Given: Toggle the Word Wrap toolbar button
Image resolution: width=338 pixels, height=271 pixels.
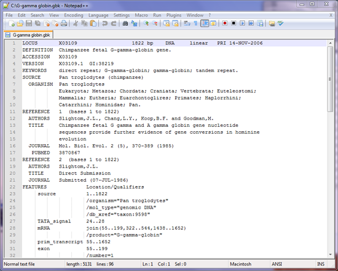Looking at the screenshot, I should pos(187,23).
